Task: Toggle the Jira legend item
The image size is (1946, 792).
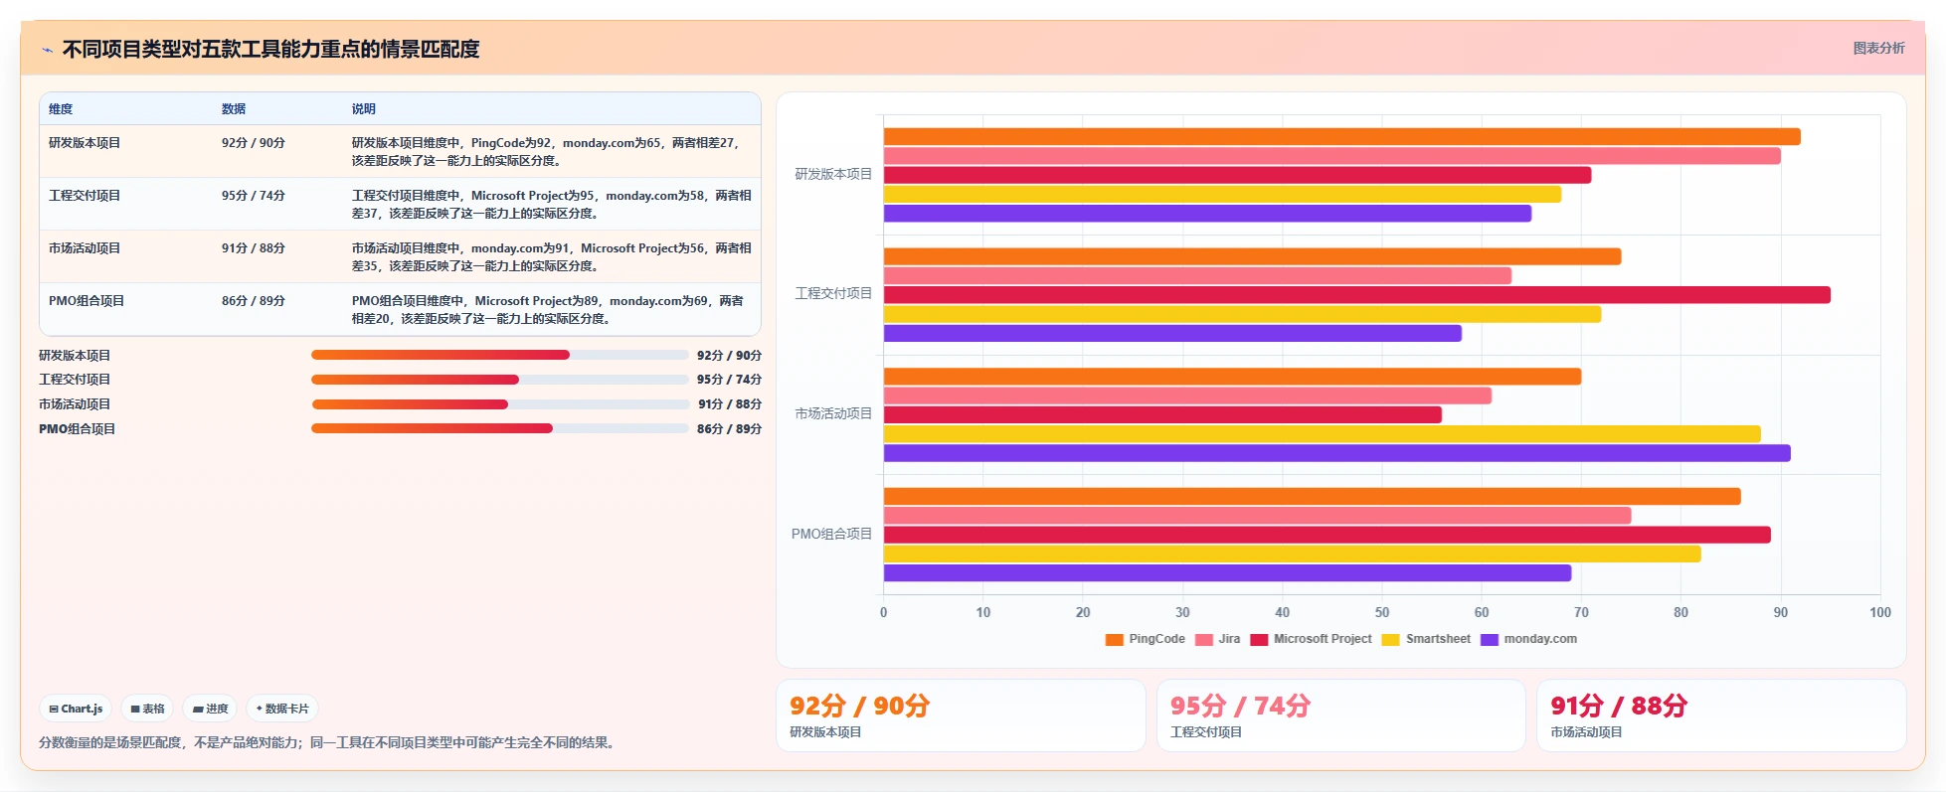Action: 1217,639
